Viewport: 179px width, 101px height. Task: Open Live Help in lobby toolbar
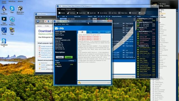(x=142, y=13)
